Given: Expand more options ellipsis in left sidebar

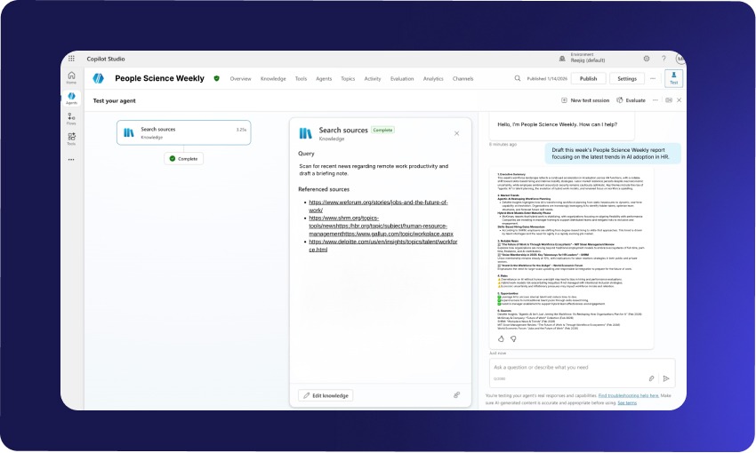Looking at the screenshot, I should coord(71,160).
